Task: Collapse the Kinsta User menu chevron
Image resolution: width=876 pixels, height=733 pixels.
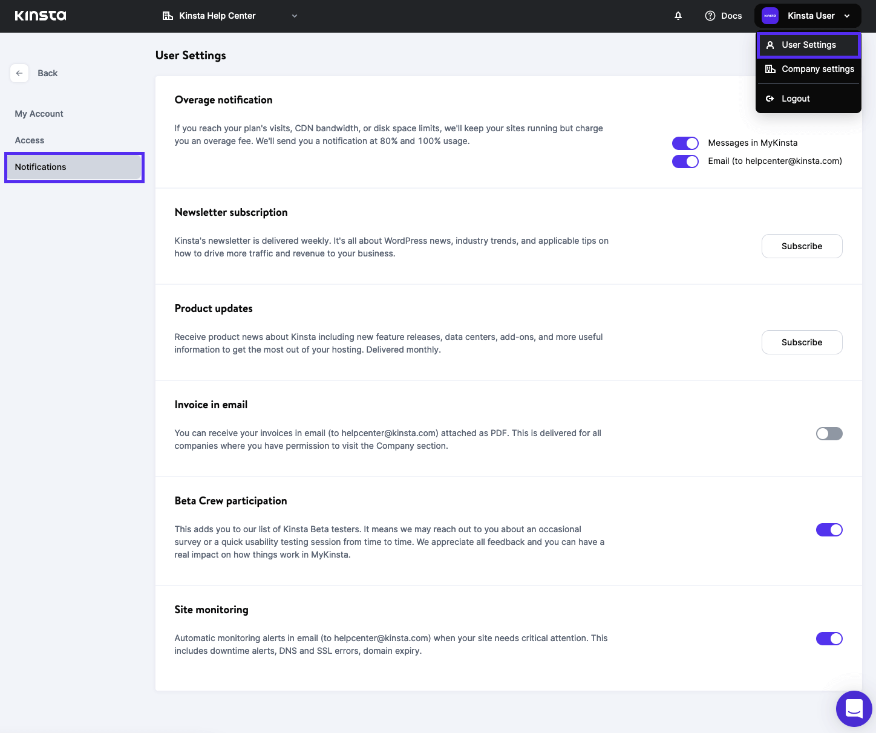Action: (847, 16)
